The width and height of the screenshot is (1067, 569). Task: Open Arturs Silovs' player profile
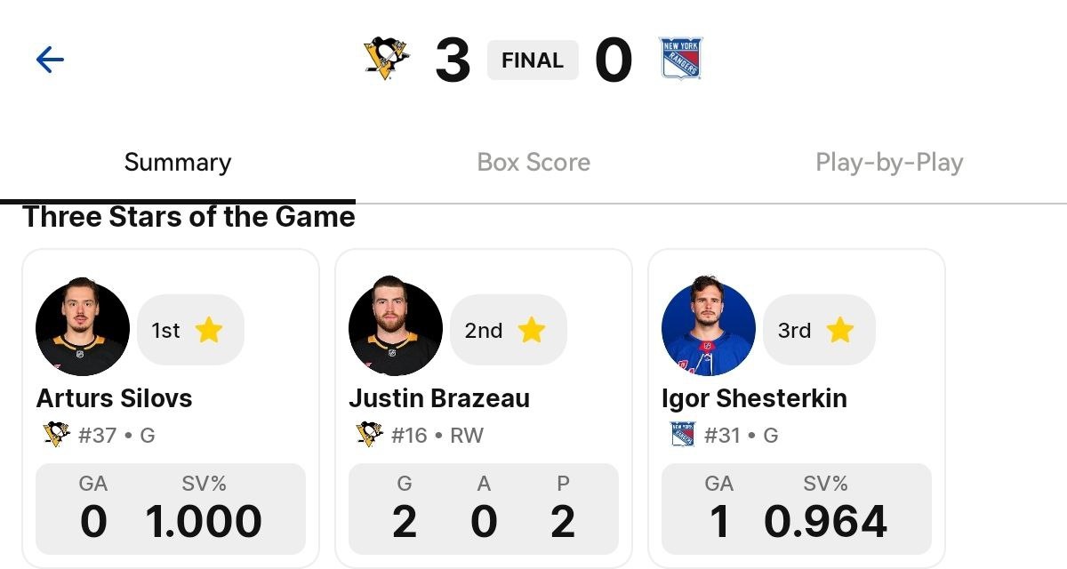pyautogui.click(x=112, y=398)
